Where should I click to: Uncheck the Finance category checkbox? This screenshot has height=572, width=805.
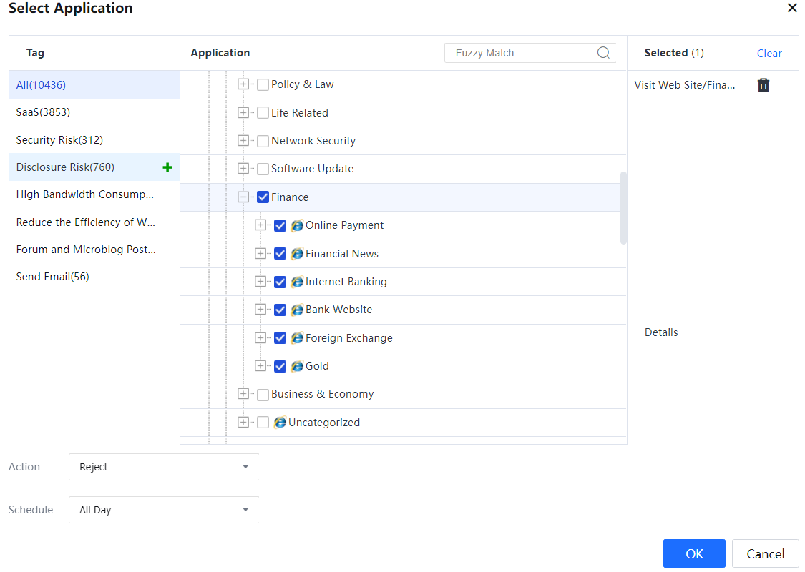[263, 197]
